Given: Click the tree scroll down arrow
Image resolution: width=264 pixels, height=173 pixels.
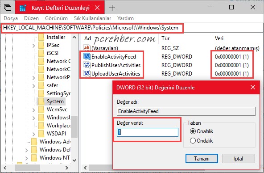Looking at the screenshot, I should (74, 160).
